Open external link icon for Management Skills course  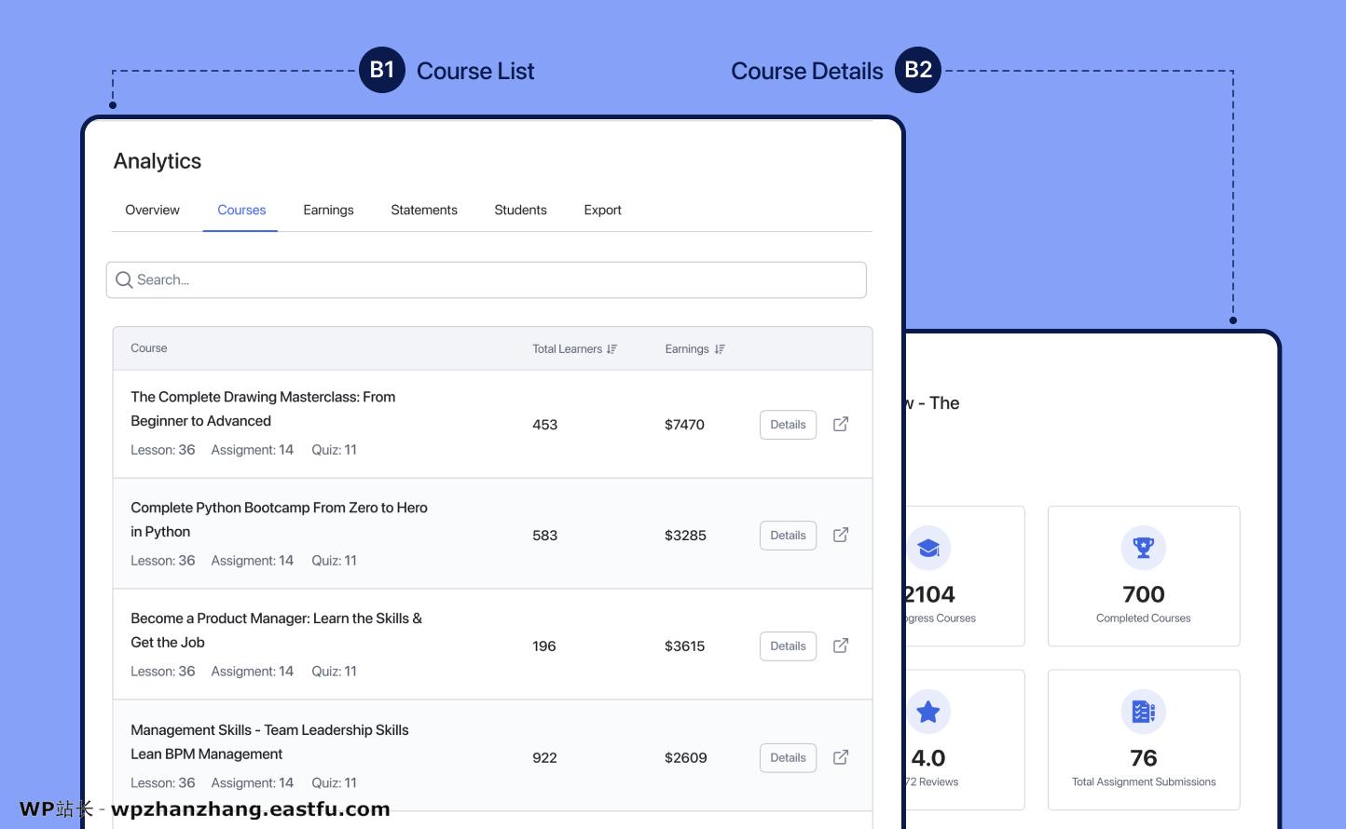pyautogui.click(x=840, y=757)
